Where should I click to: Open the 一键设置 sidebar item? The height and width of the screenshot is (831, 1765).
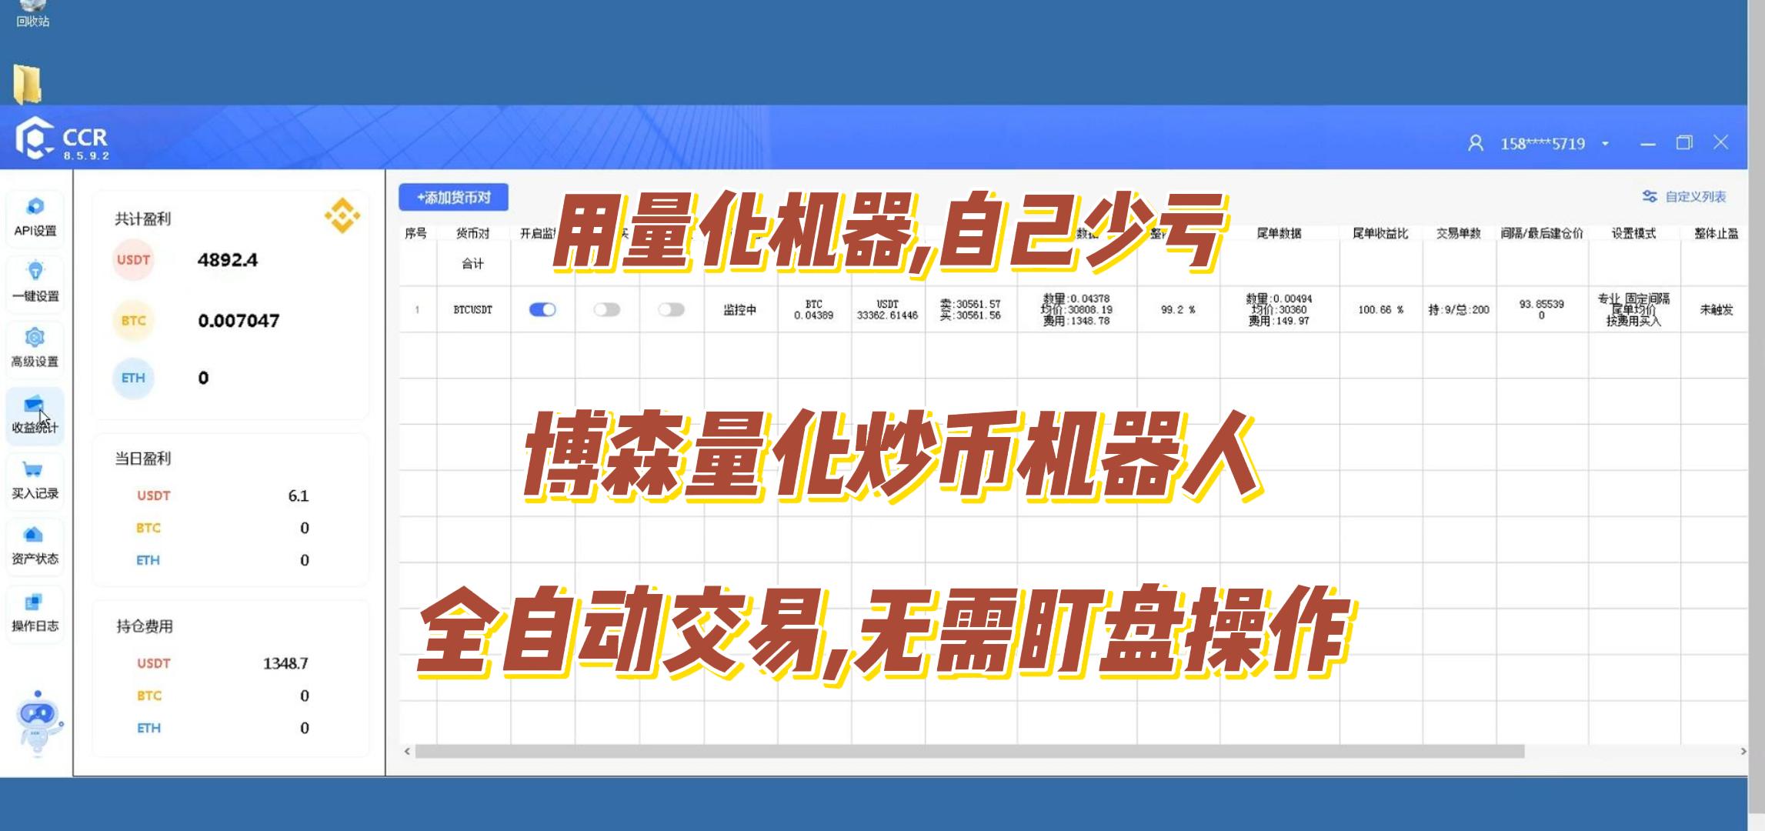tap(35, 282)
